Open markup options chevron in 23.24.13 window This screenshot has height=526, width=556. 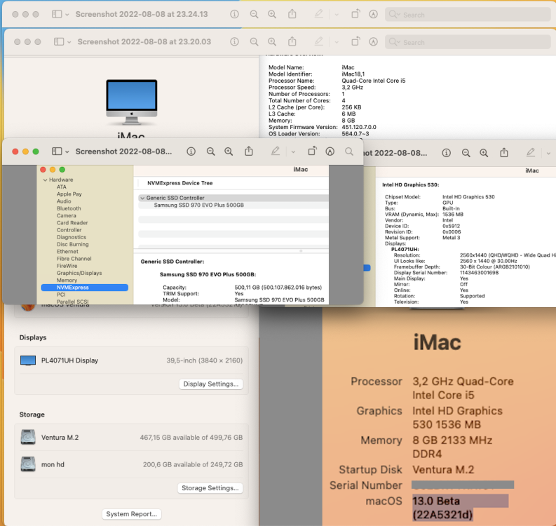[x=337, y=15]
